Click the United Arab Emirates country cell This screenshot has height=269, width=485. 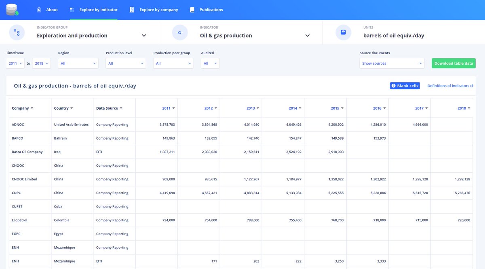72,125
